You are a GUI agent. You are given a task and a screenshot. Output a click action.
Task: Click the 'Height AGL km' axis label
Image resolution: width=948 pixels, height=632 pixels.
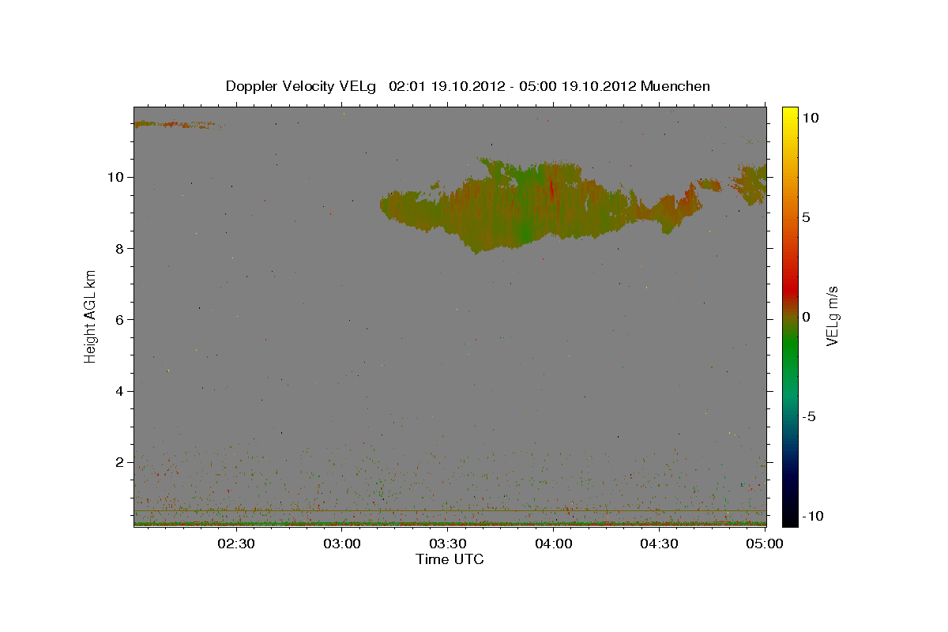point(91,316)
